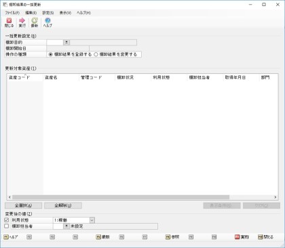The height and width of the screenshot is (248, 285).
Task: Click the green 最新 refresh toolbar icon
Action: click(35, 22)
